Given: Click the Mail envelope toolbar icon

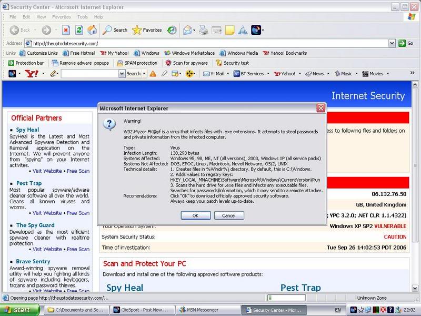Looking at the screenshot, I should pos(187,30).
